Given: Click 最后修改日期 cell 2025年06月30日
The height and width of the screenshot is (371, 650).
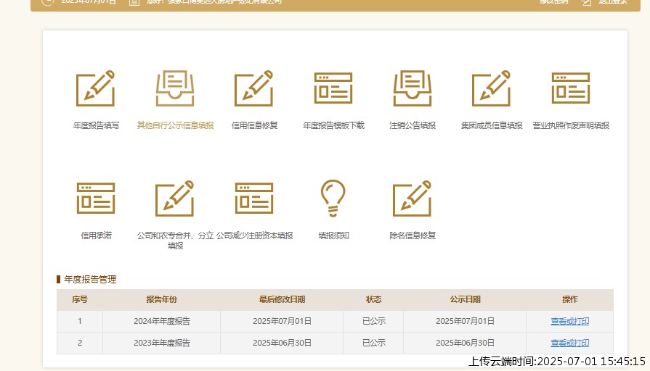Looking at the screenshot, I should tap(282, 343).
